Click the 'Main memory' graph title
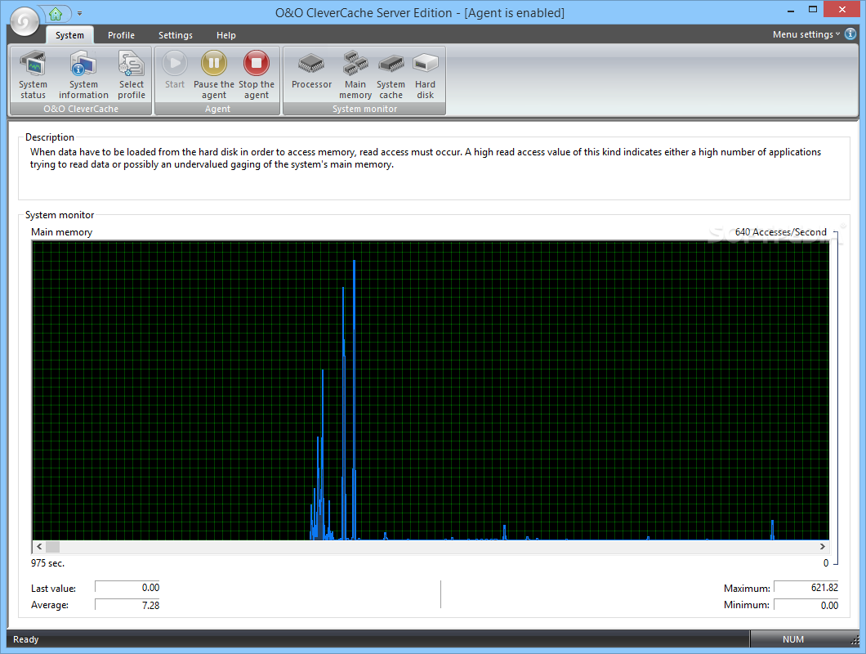The width and height of the screenshot is (866, 654). [x=61, y=232]
